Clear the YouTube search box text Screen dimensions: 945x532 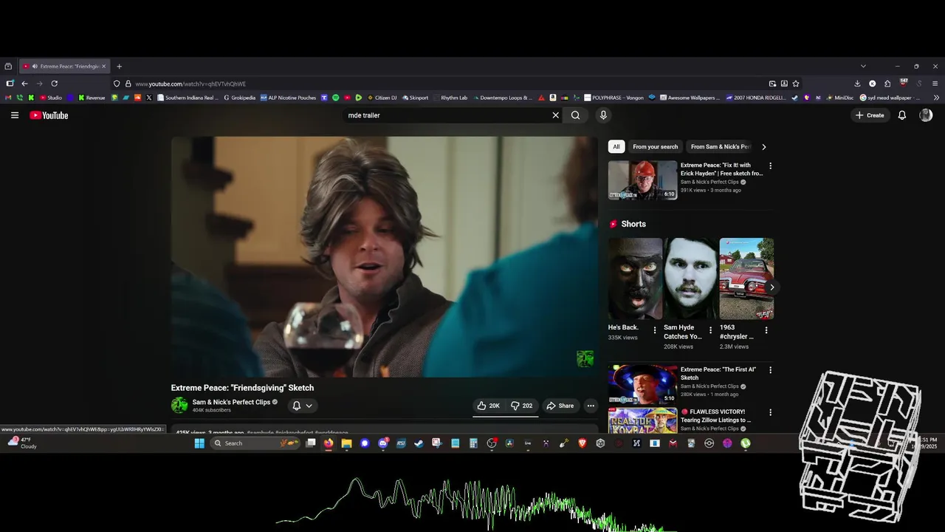pos(556,115)
